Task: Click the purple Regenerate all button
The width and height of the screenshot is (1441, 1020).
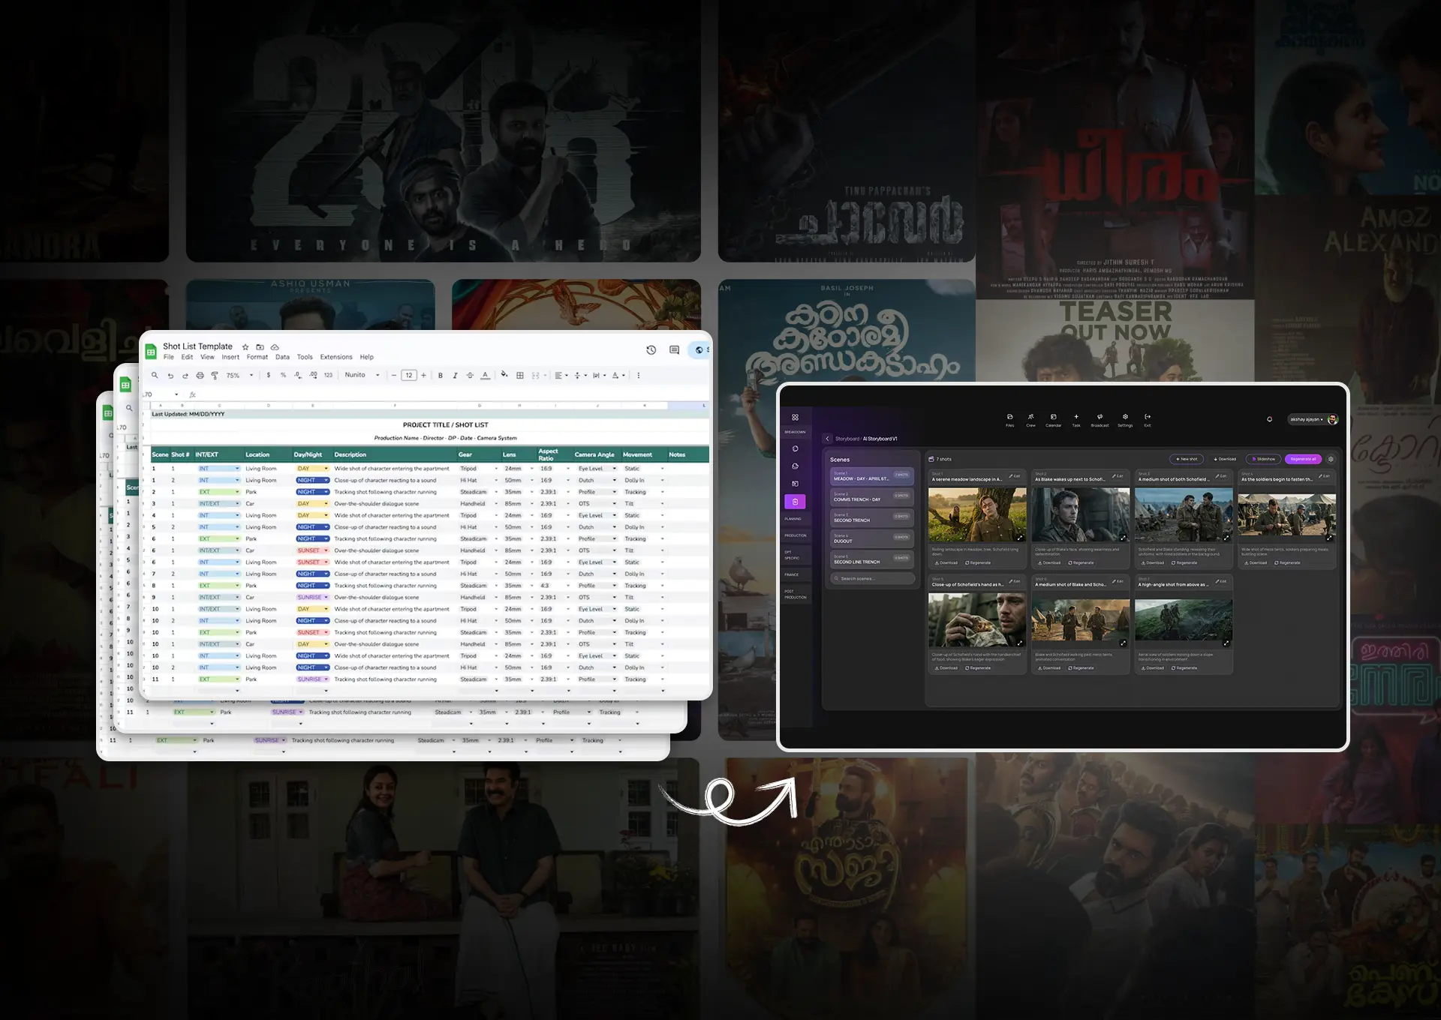Action: point(1303,459)
